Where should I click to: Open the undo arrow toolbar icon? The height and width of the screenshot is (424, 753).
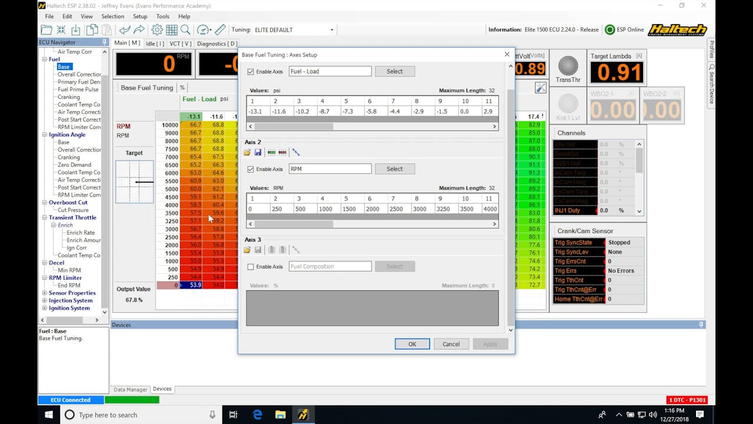pos(125,29)
